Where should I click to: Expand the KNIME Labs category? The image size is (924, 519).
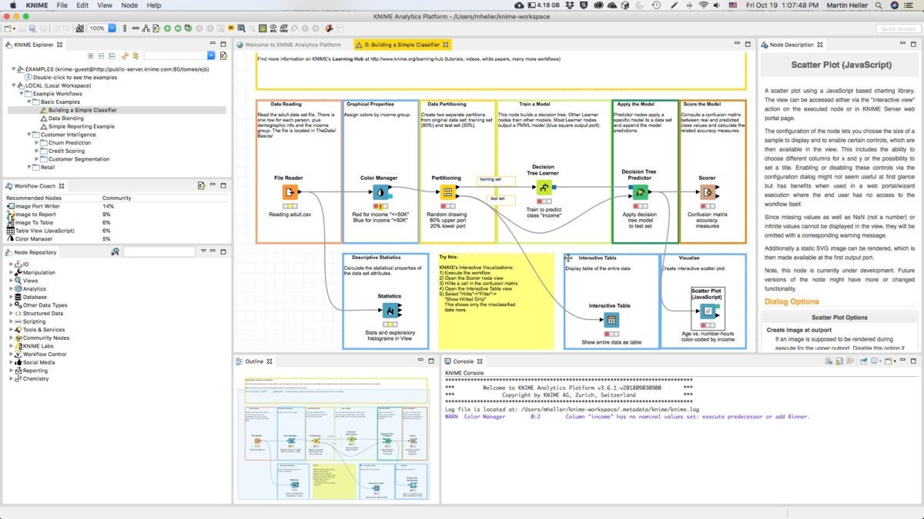coord(12,346)
